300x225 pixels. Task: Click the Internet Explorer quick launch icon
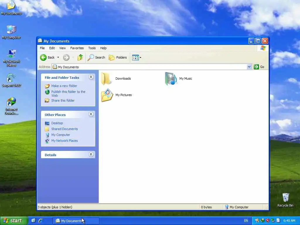tap(40, 221)
